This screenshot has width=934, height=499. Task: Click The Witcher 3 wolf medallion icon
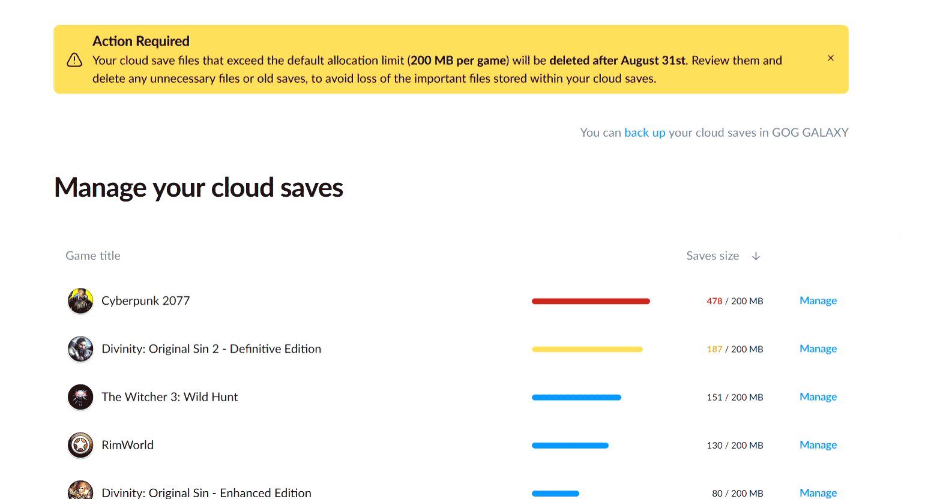click(x=80, y=397)
